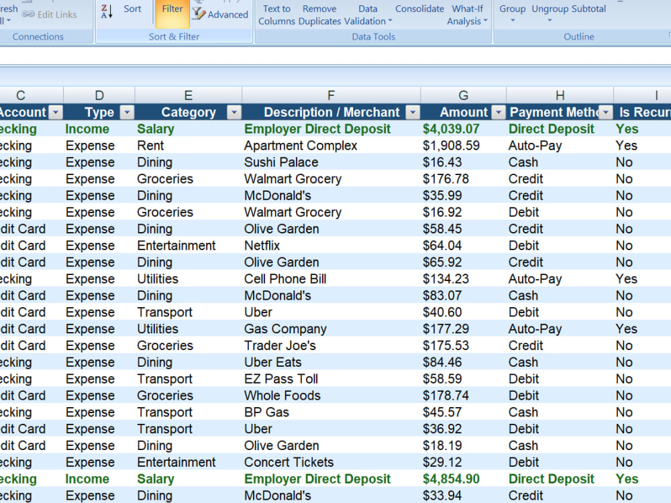Open Account column filter arrow
The height and width of the screenshot is (503, 671).
pos(56,113)
